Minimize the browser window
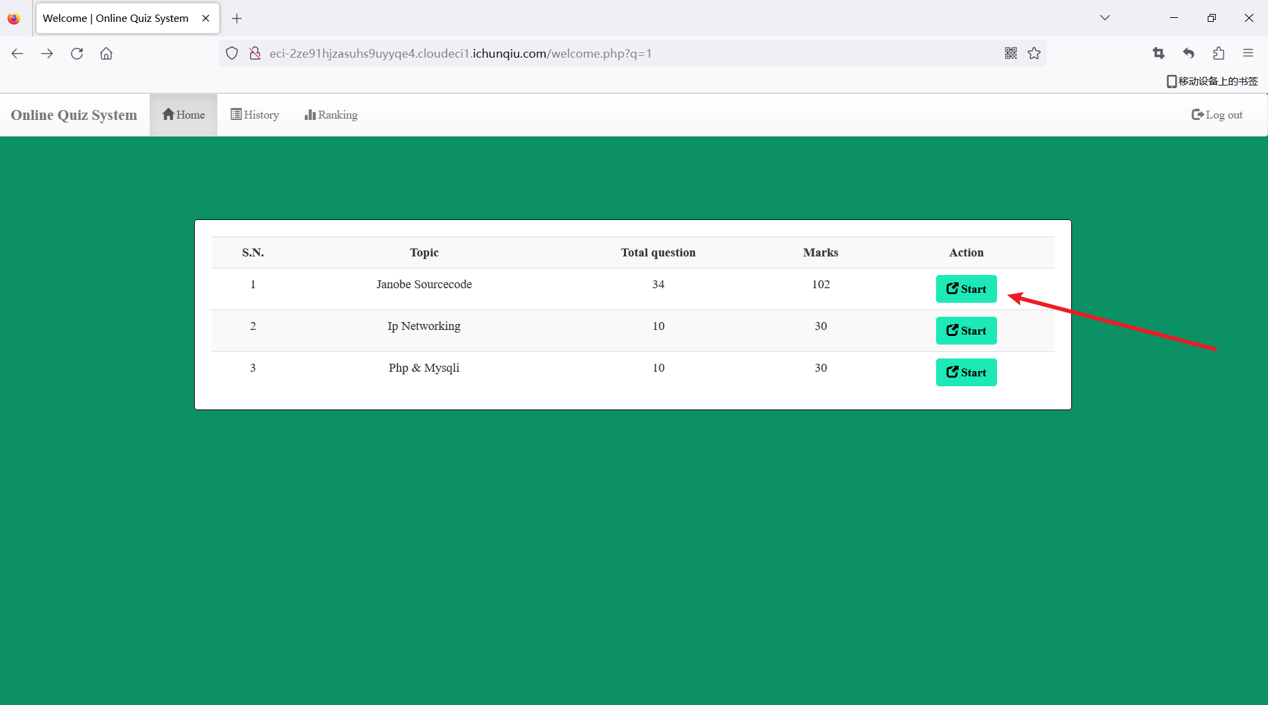 pyautogui.click(x=1174, y=18)
